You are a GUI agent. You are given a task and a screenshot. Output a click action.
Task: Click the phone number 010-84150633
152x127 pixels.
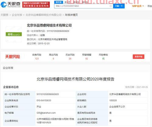44,100
